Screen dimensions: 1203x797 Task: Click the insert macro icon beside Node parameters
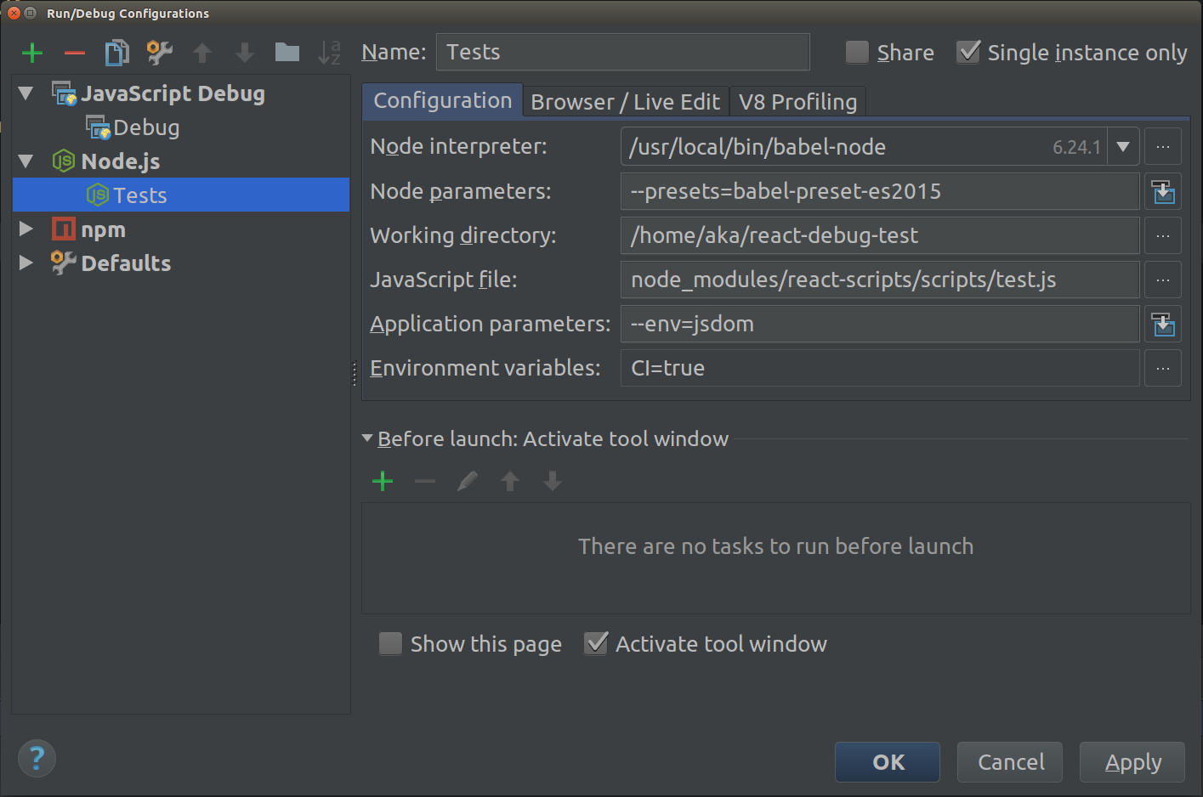(1163, 192)
